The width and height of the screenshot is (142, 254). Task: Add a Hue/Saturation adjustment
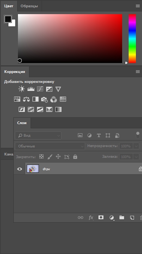[17, 99]
